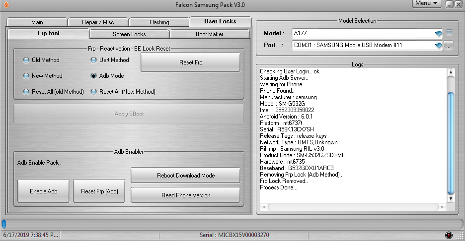Click the Reset Frp button
The height and width of the screenshot is (241, 465).
coord(191,62)
